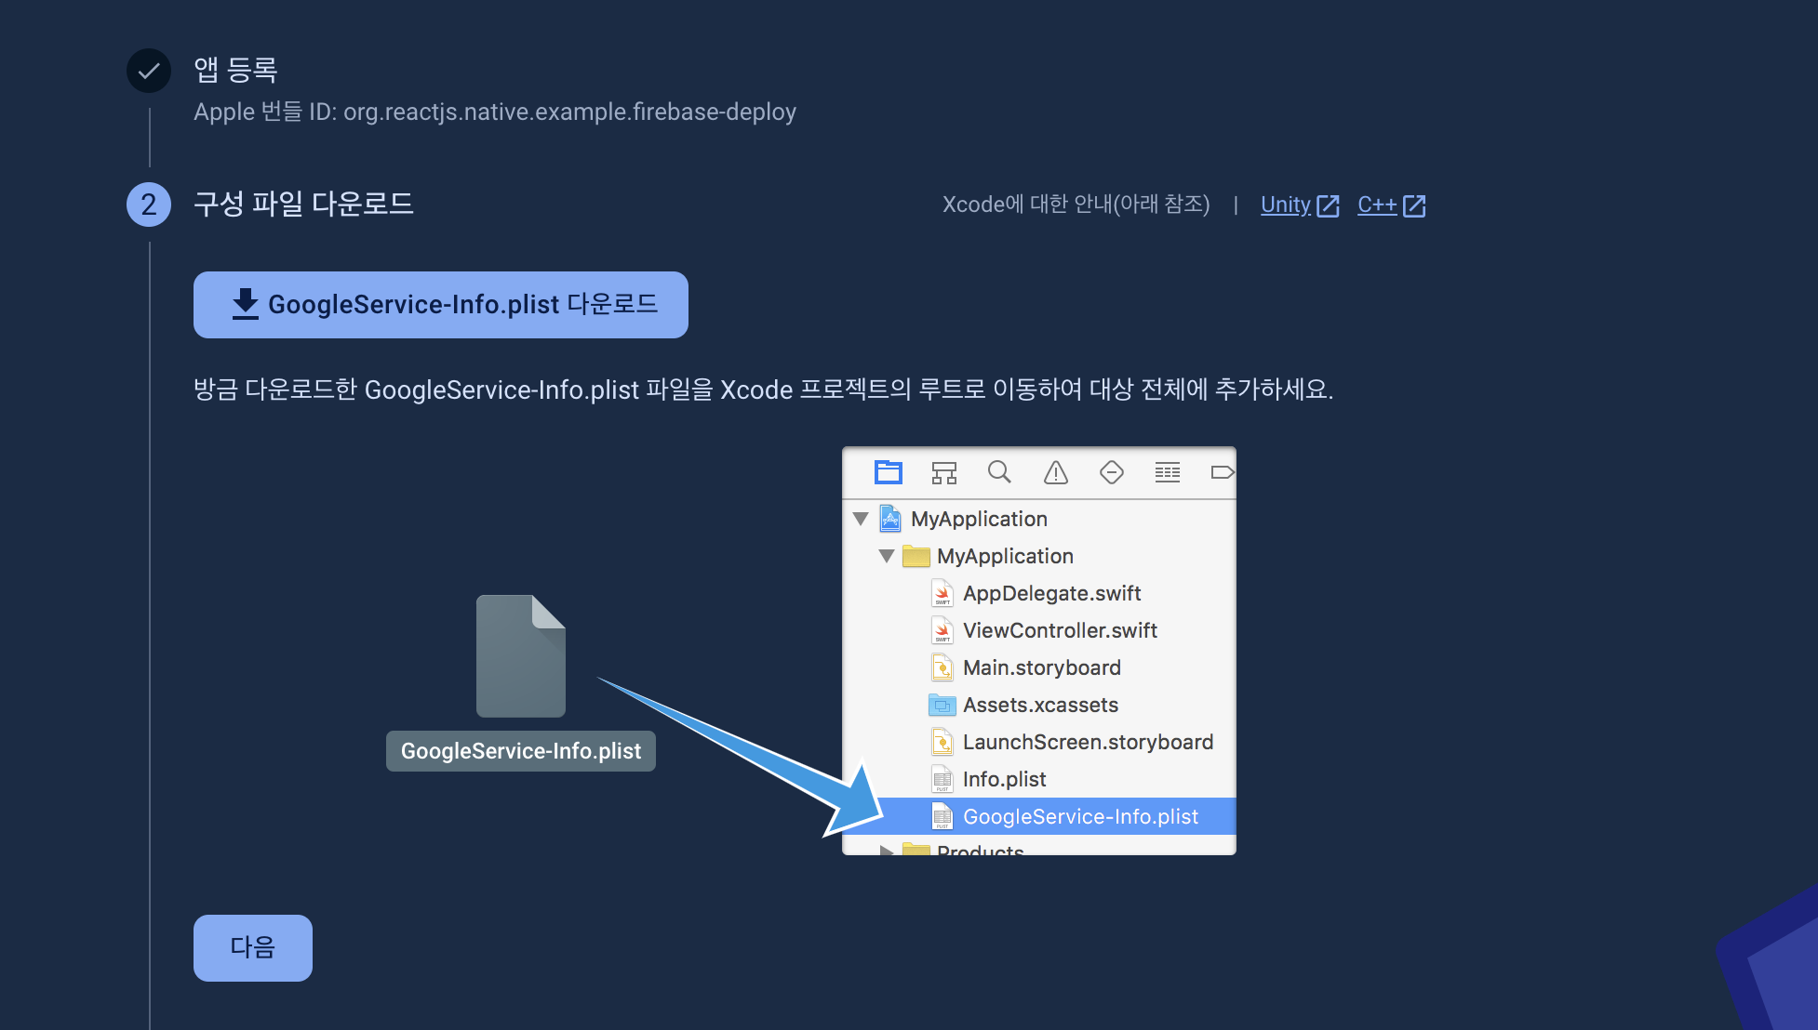Click the Xcode report list icon

point(1167,472)
